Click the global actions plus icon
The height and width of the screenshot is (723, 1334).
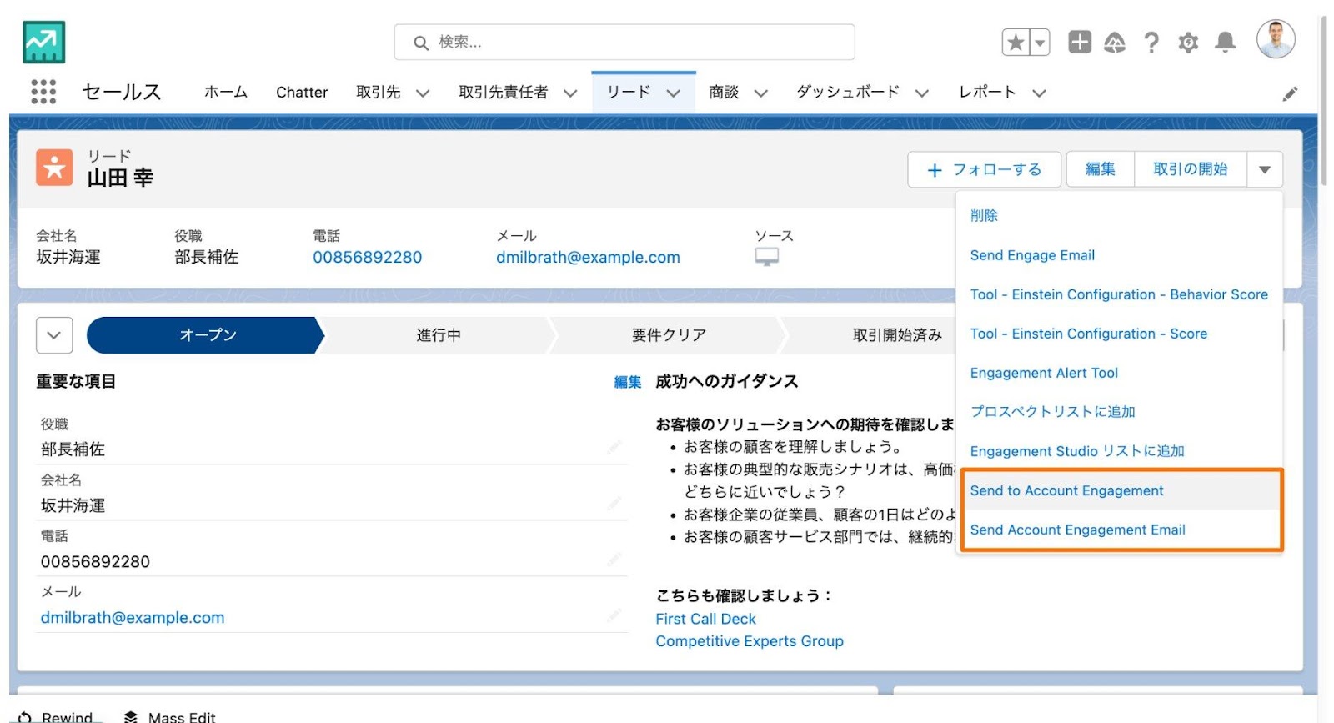1080,42
